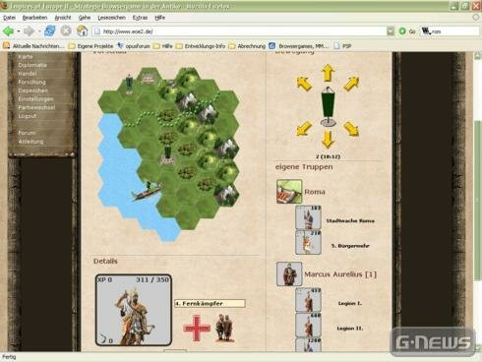Viewport: 482px width, 362px height.
Task: Click the green Go button icon
Action: (401, 31)
